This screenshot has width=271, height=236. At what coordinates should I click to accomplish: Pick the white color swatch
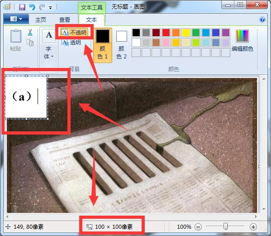coord(136,43)
